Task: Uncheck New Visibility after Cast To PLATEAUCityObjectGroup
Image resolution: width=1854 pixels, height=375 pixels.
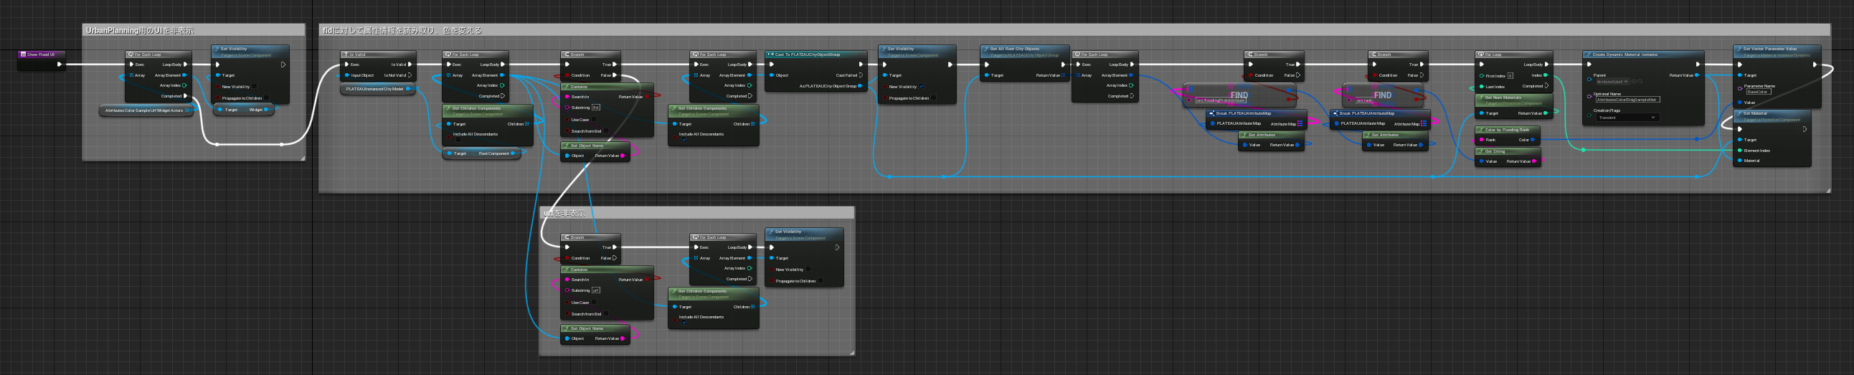Action: pos(921,86)
